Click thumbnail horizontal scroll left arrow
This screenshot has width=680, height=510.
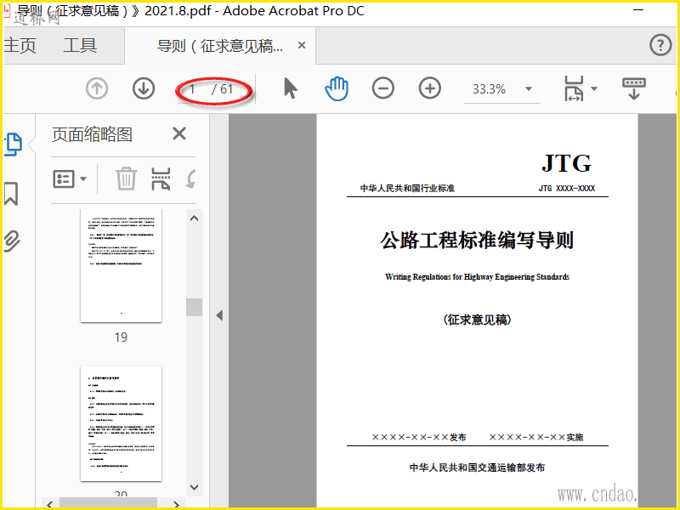(x=50, y=503)
